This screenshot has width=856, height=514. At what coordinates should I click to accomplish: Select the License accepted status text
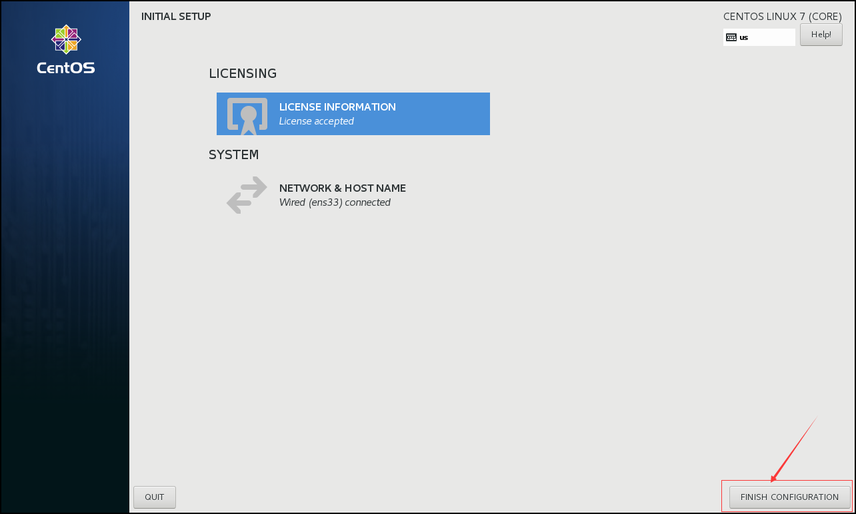click(x=316, y=121)
